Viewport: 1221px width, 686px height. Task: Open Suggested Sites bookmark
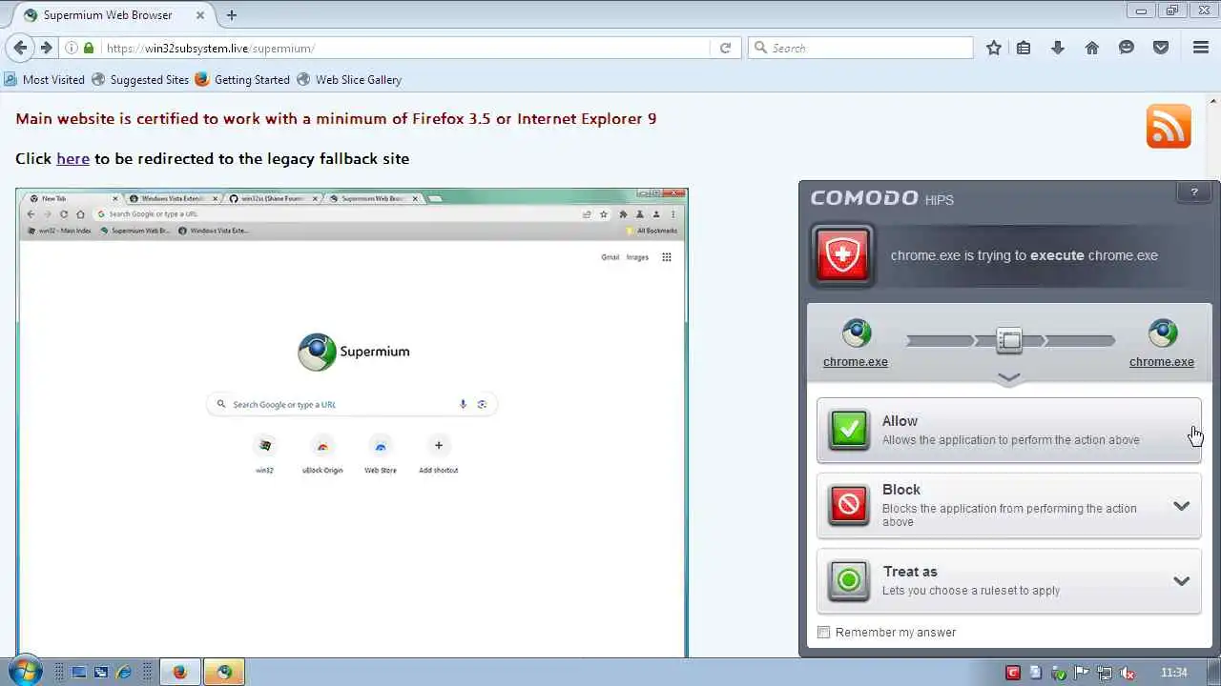pos(140,80)
